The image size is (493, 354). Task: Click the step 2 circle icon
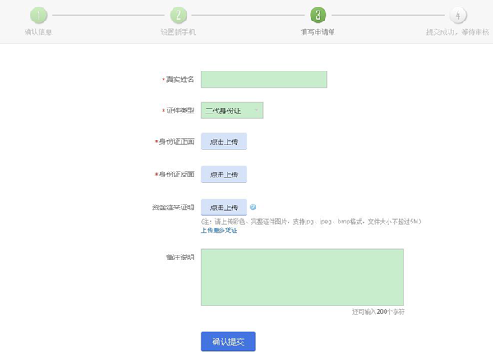click(x=178, y=16)
